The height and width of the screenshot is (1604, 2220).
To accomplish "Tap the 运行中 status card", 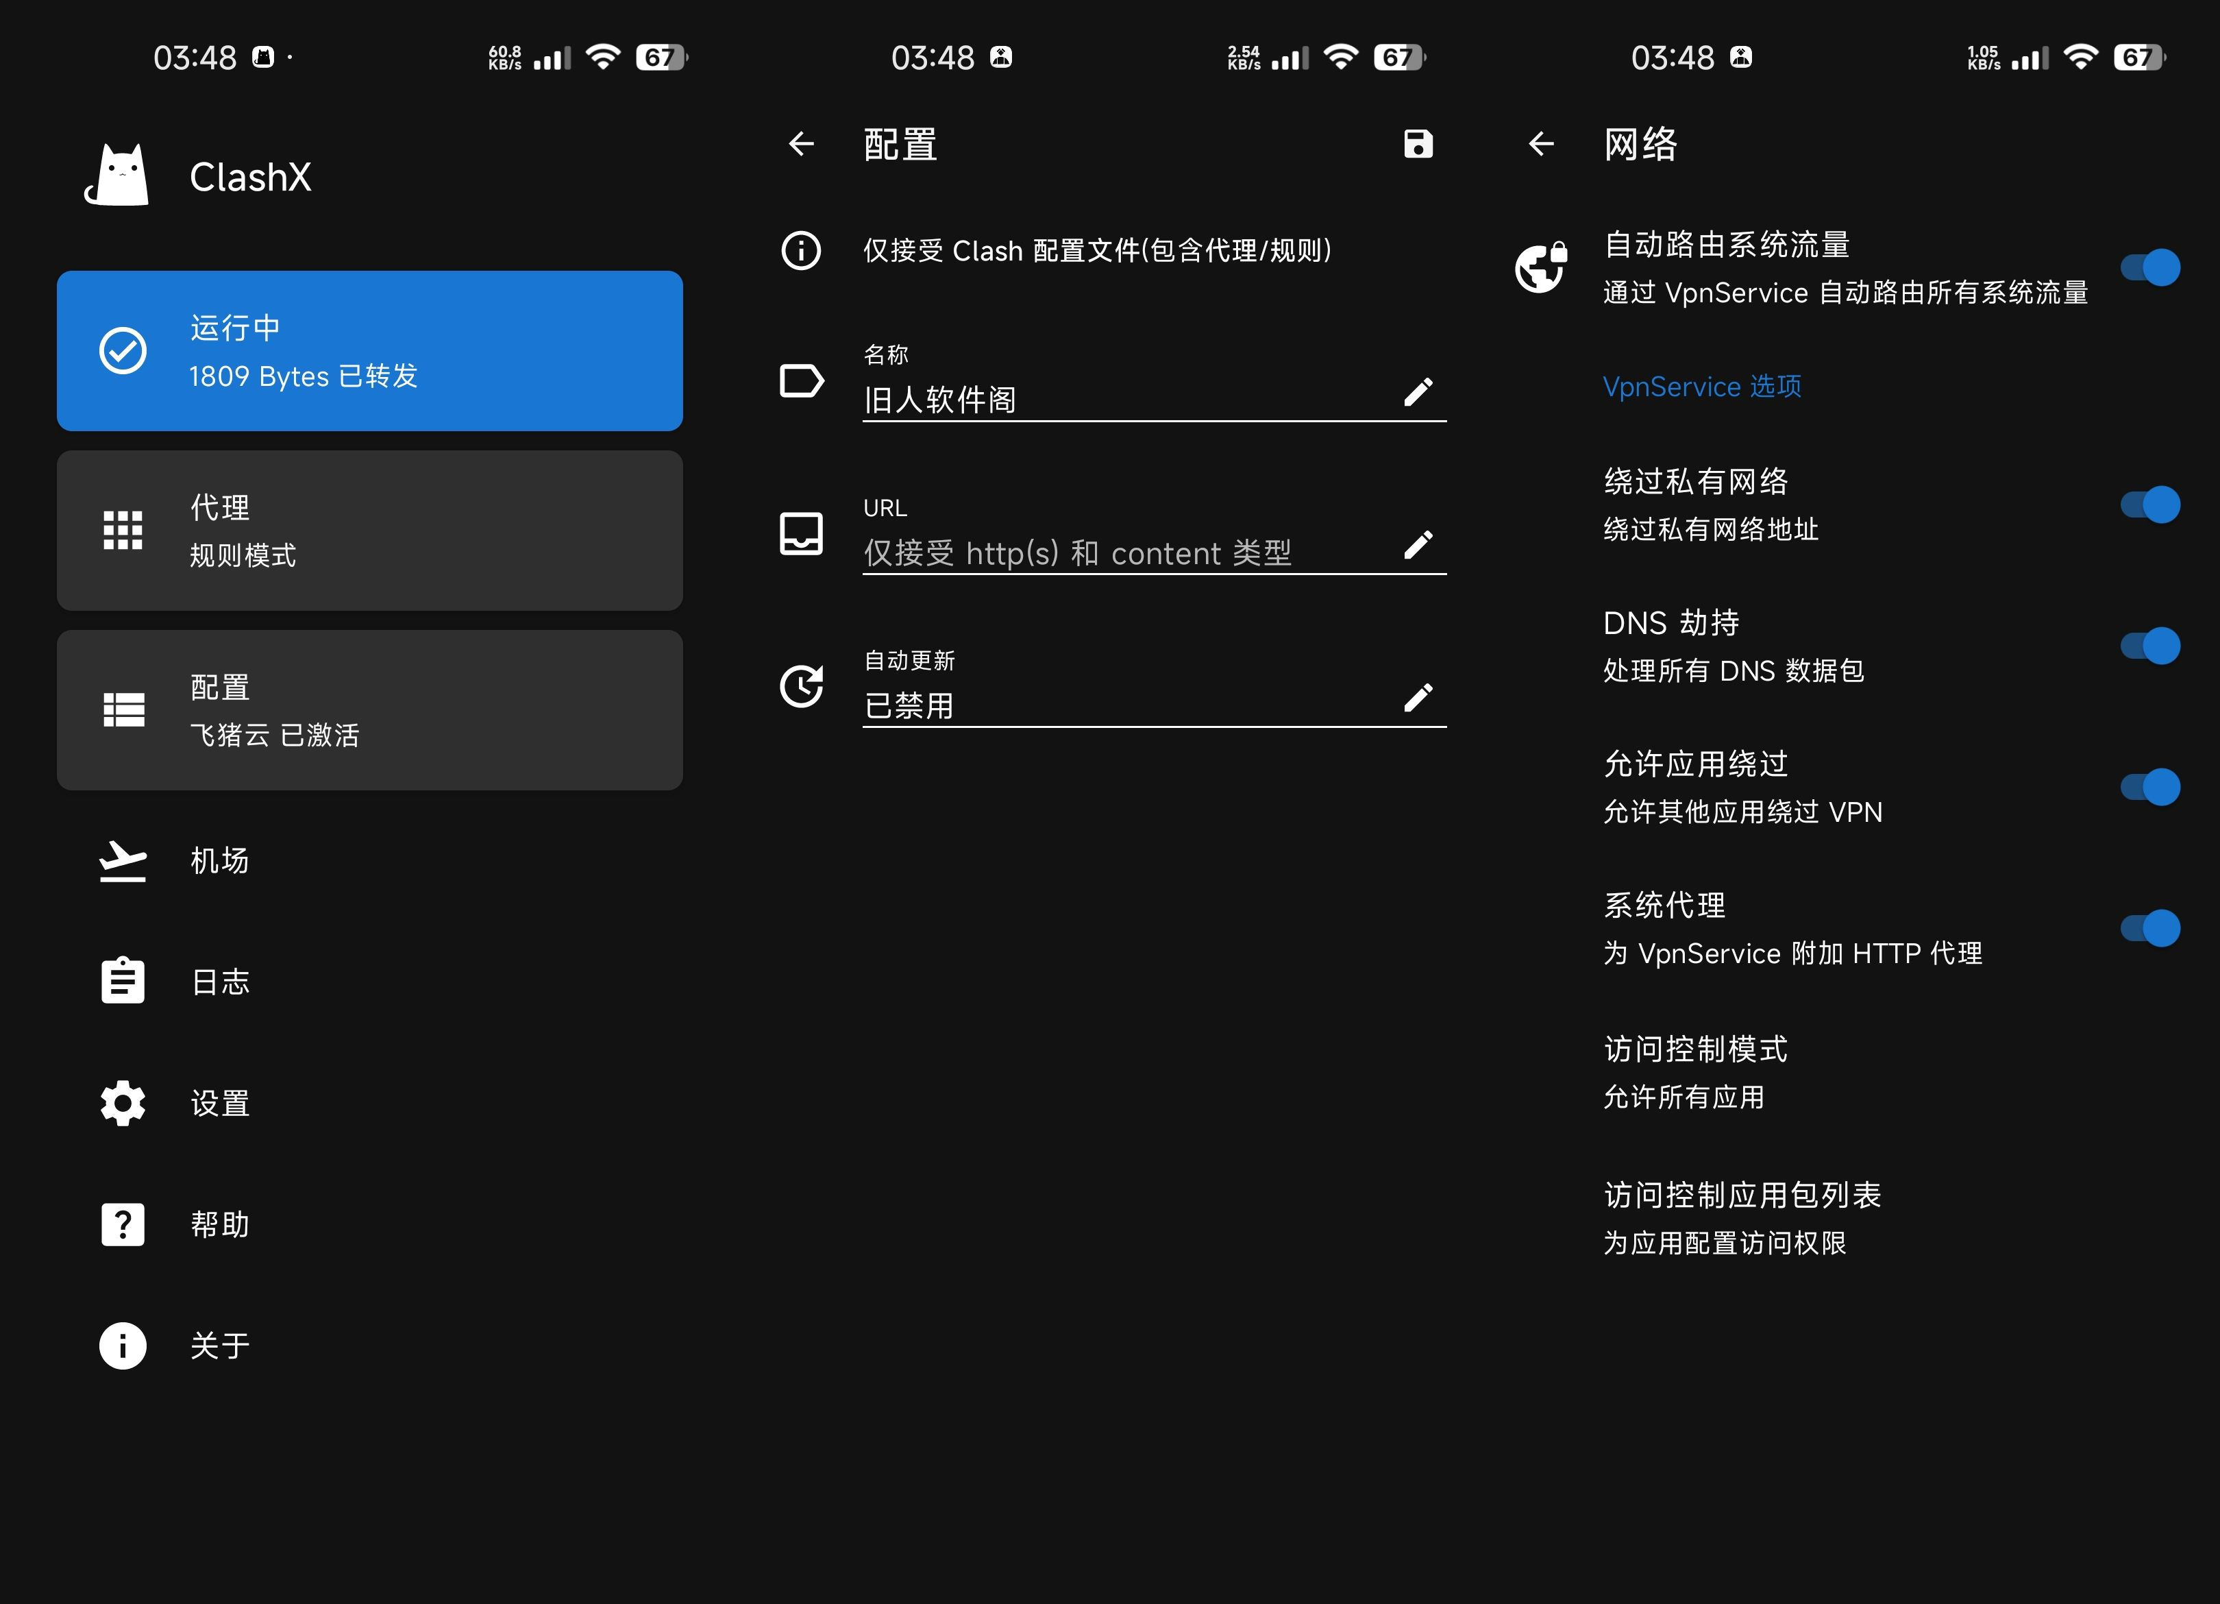I will click(370, 350).
